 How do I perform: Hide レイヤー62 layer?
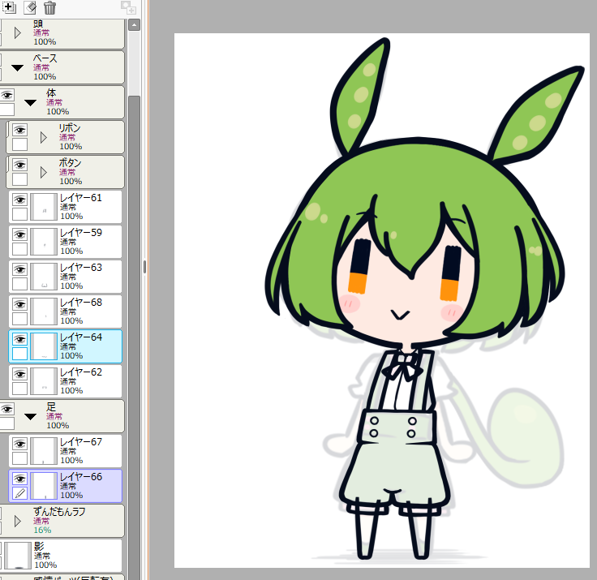point(19,374)
